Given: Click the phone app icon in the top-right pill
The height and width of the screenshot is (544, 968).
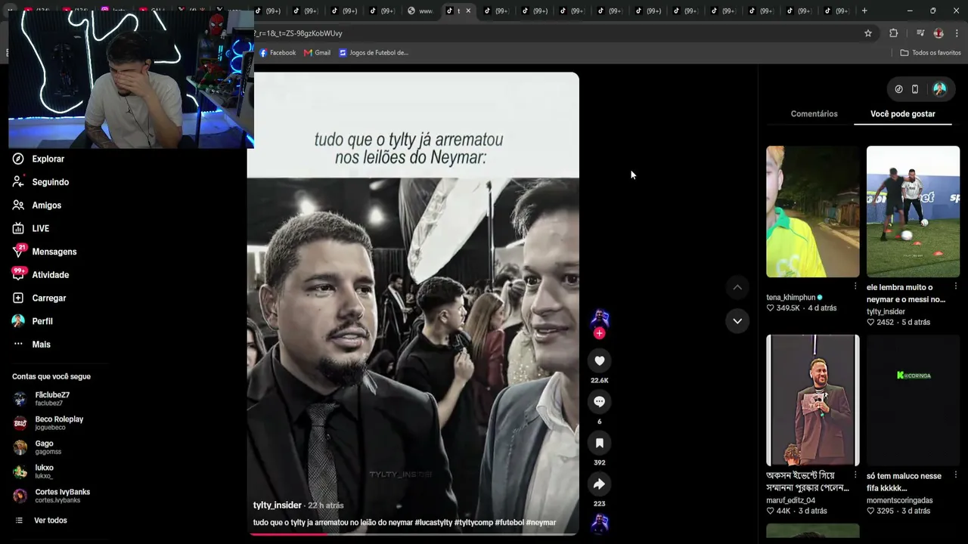Looking at the screenshot, I should point(915,89).
